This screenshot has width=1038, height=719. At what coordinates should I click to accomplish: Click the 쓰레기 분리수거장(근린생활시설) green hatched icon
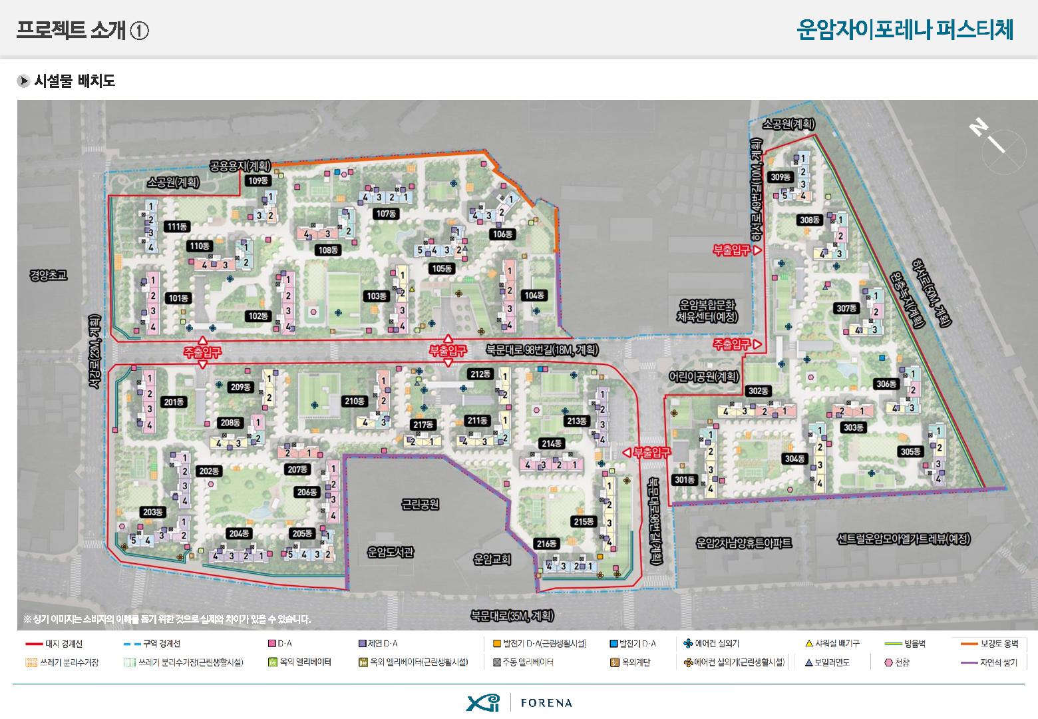pyautogui.click(x=130, y=662)
